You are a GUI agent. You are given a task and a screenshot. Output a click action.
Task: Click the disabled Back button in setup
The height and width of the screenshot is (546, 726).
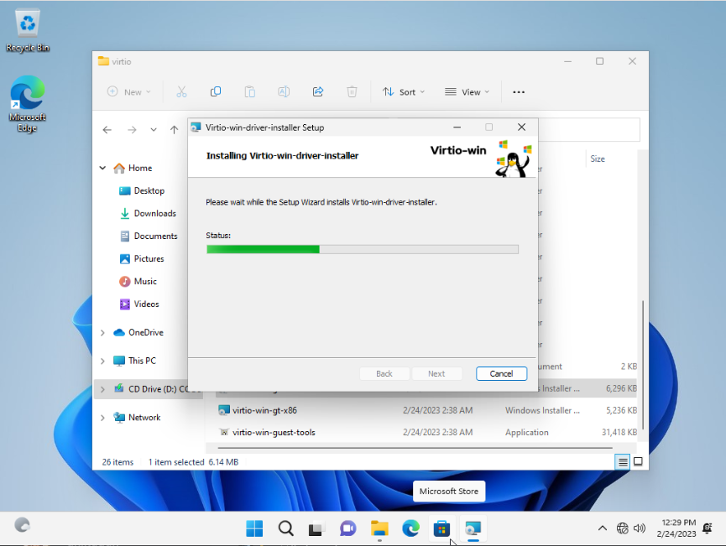[x=384, y=373]
